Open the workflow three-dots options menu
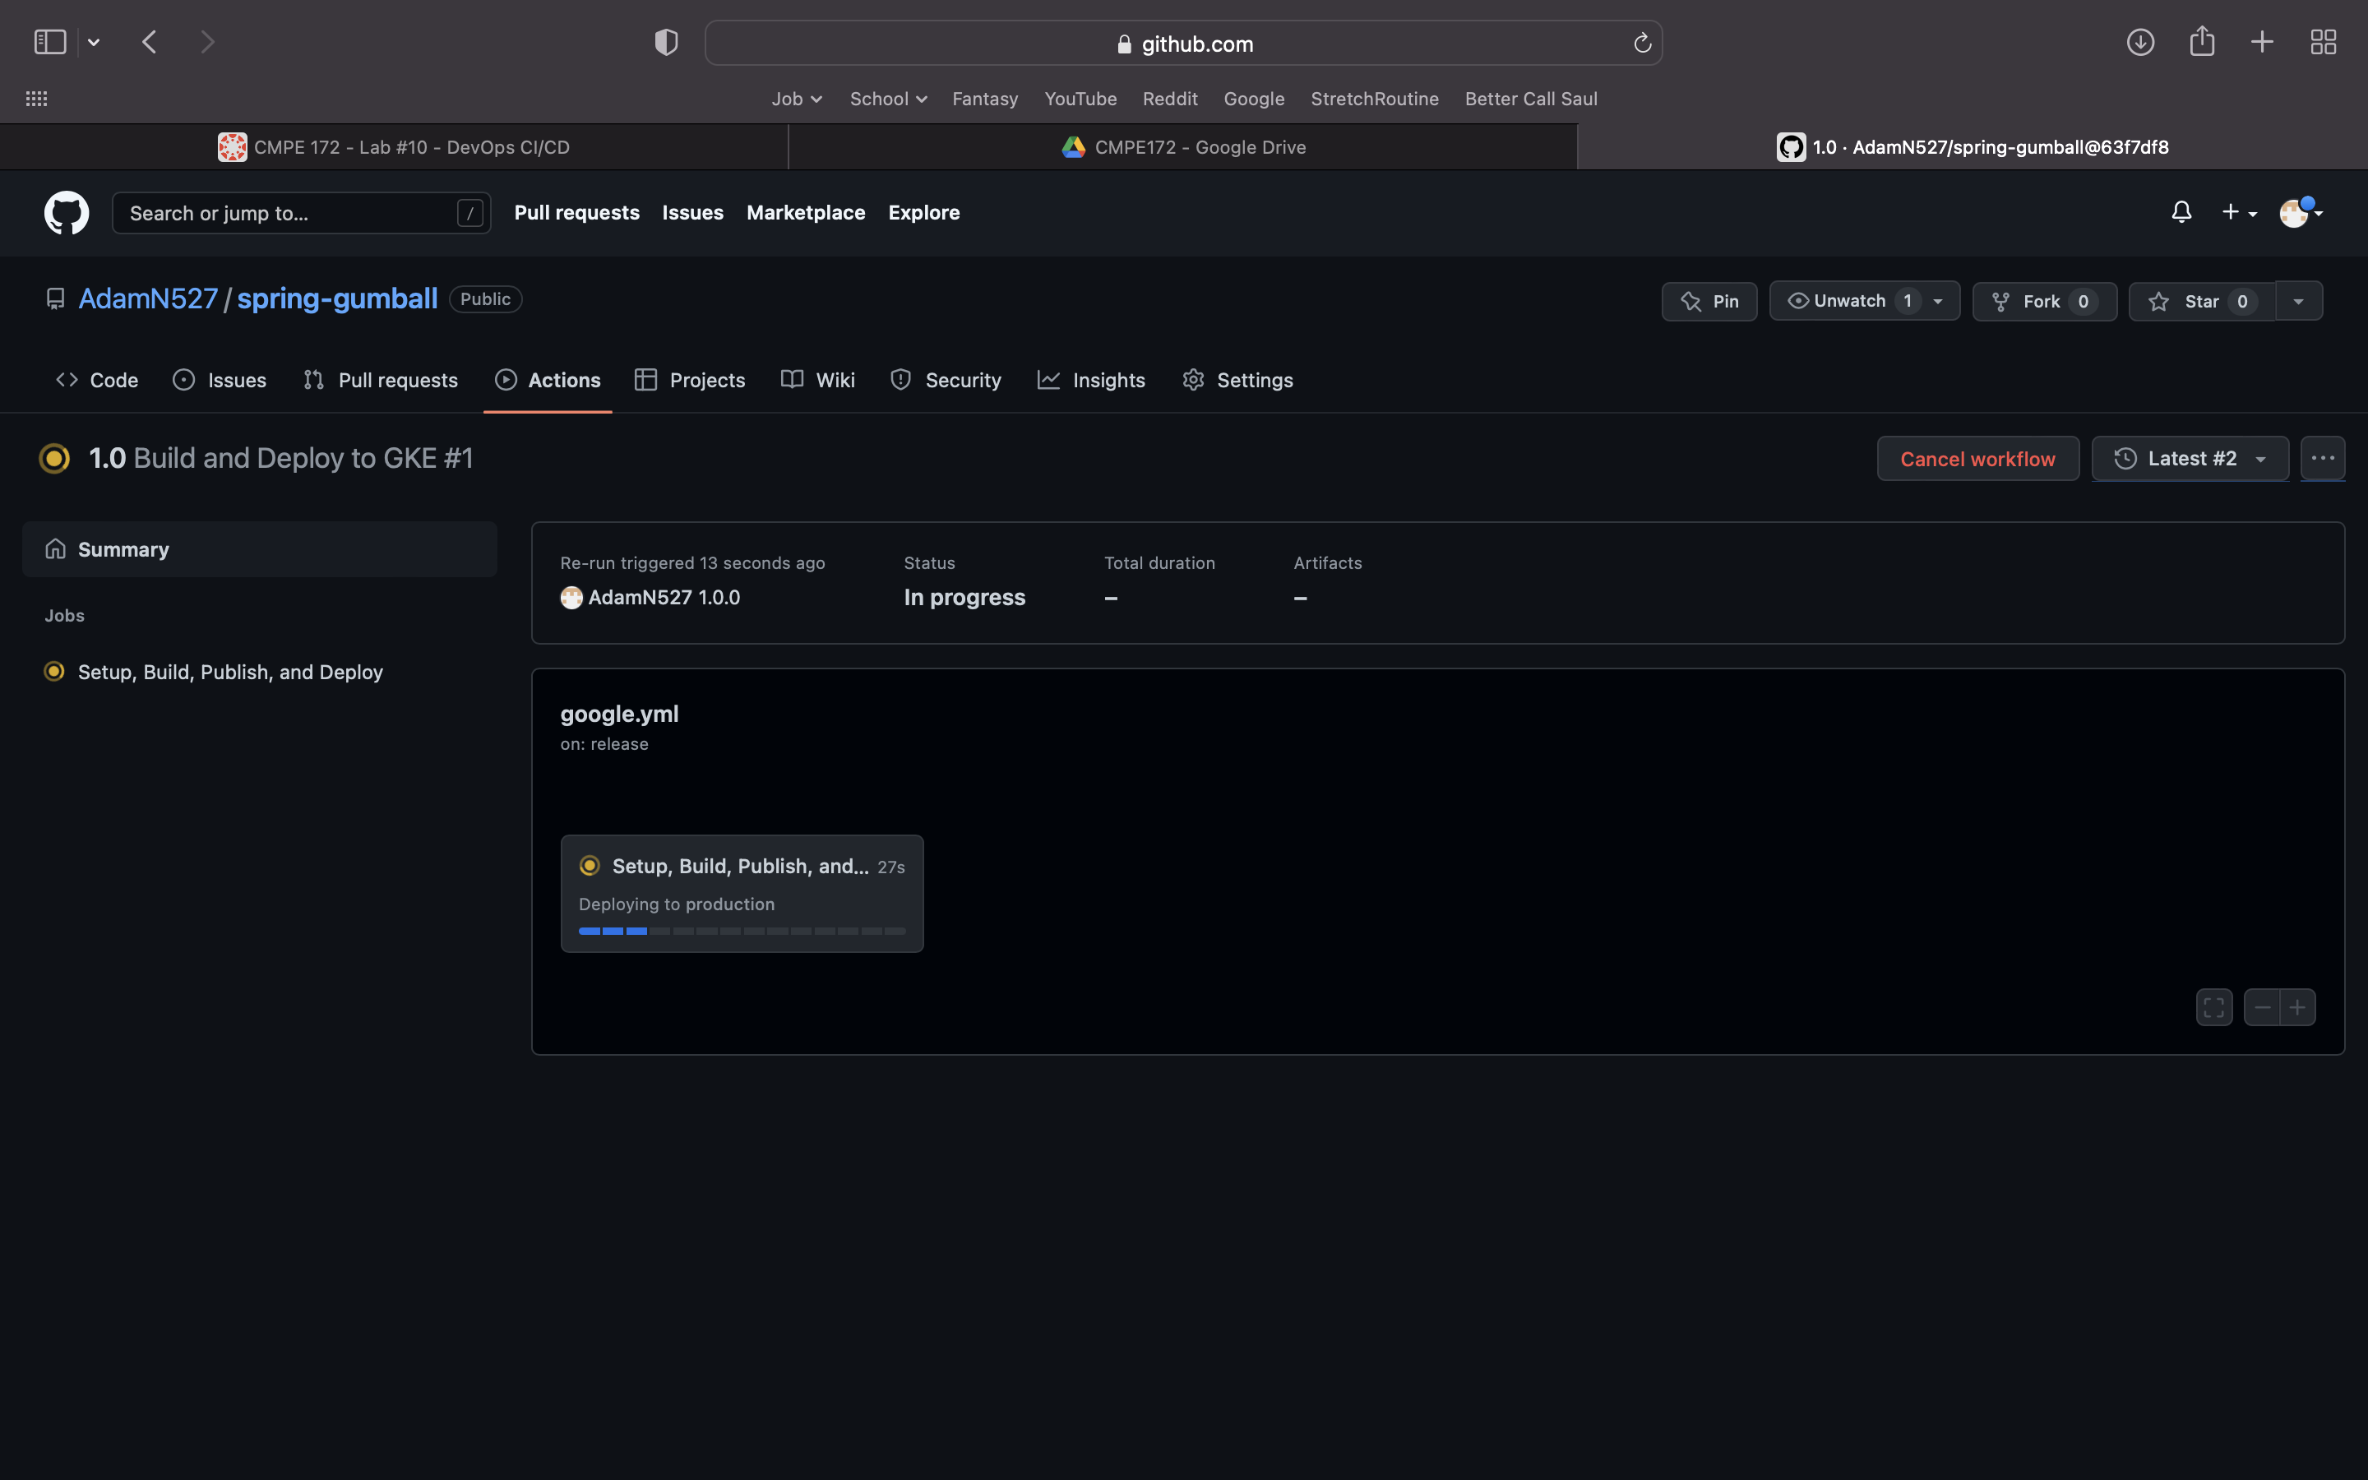This screenshot has height=1480, width=2368. pos(2322,458)
